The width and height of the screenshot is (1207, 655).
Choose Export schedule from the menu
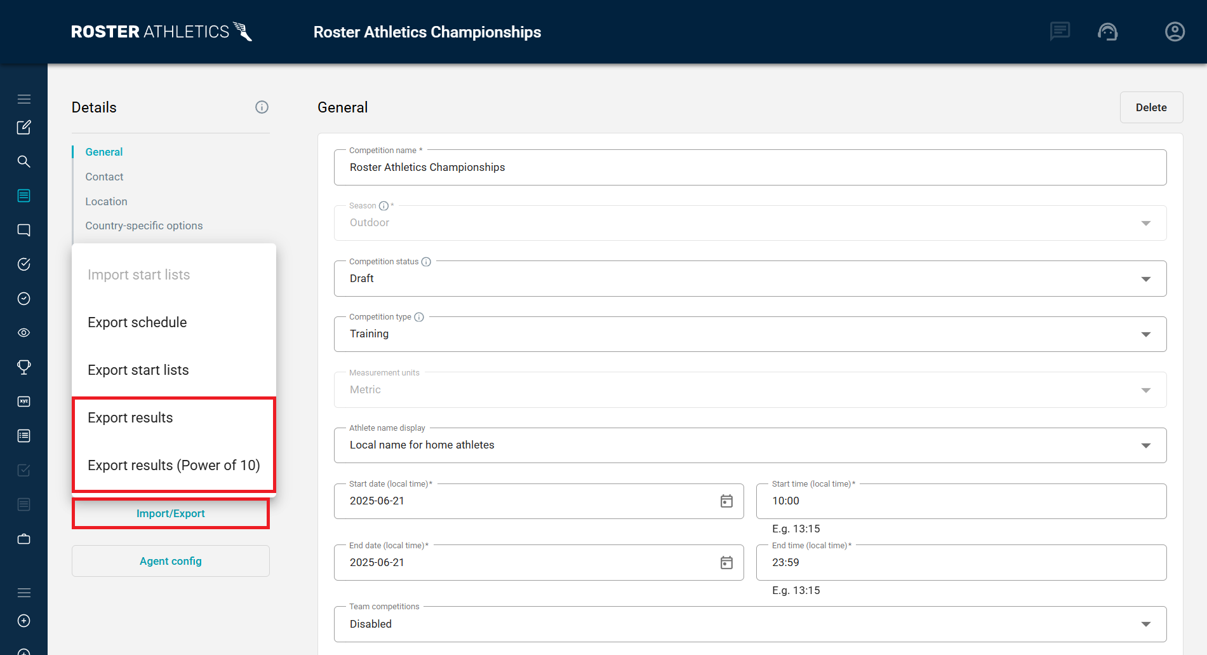point(174,323)
